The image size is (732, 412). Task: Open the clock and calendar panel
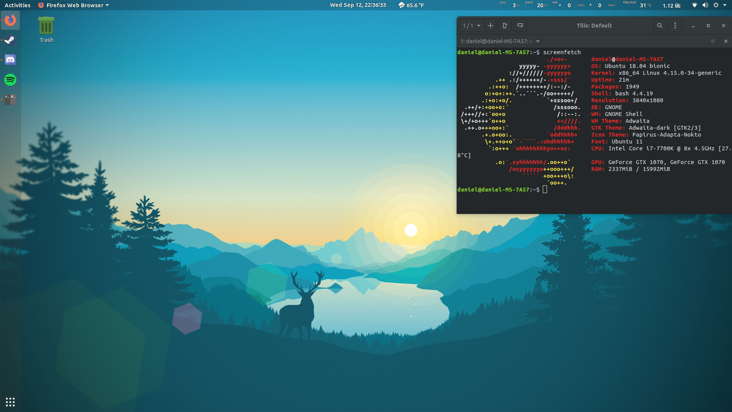[x=358, y=5]
